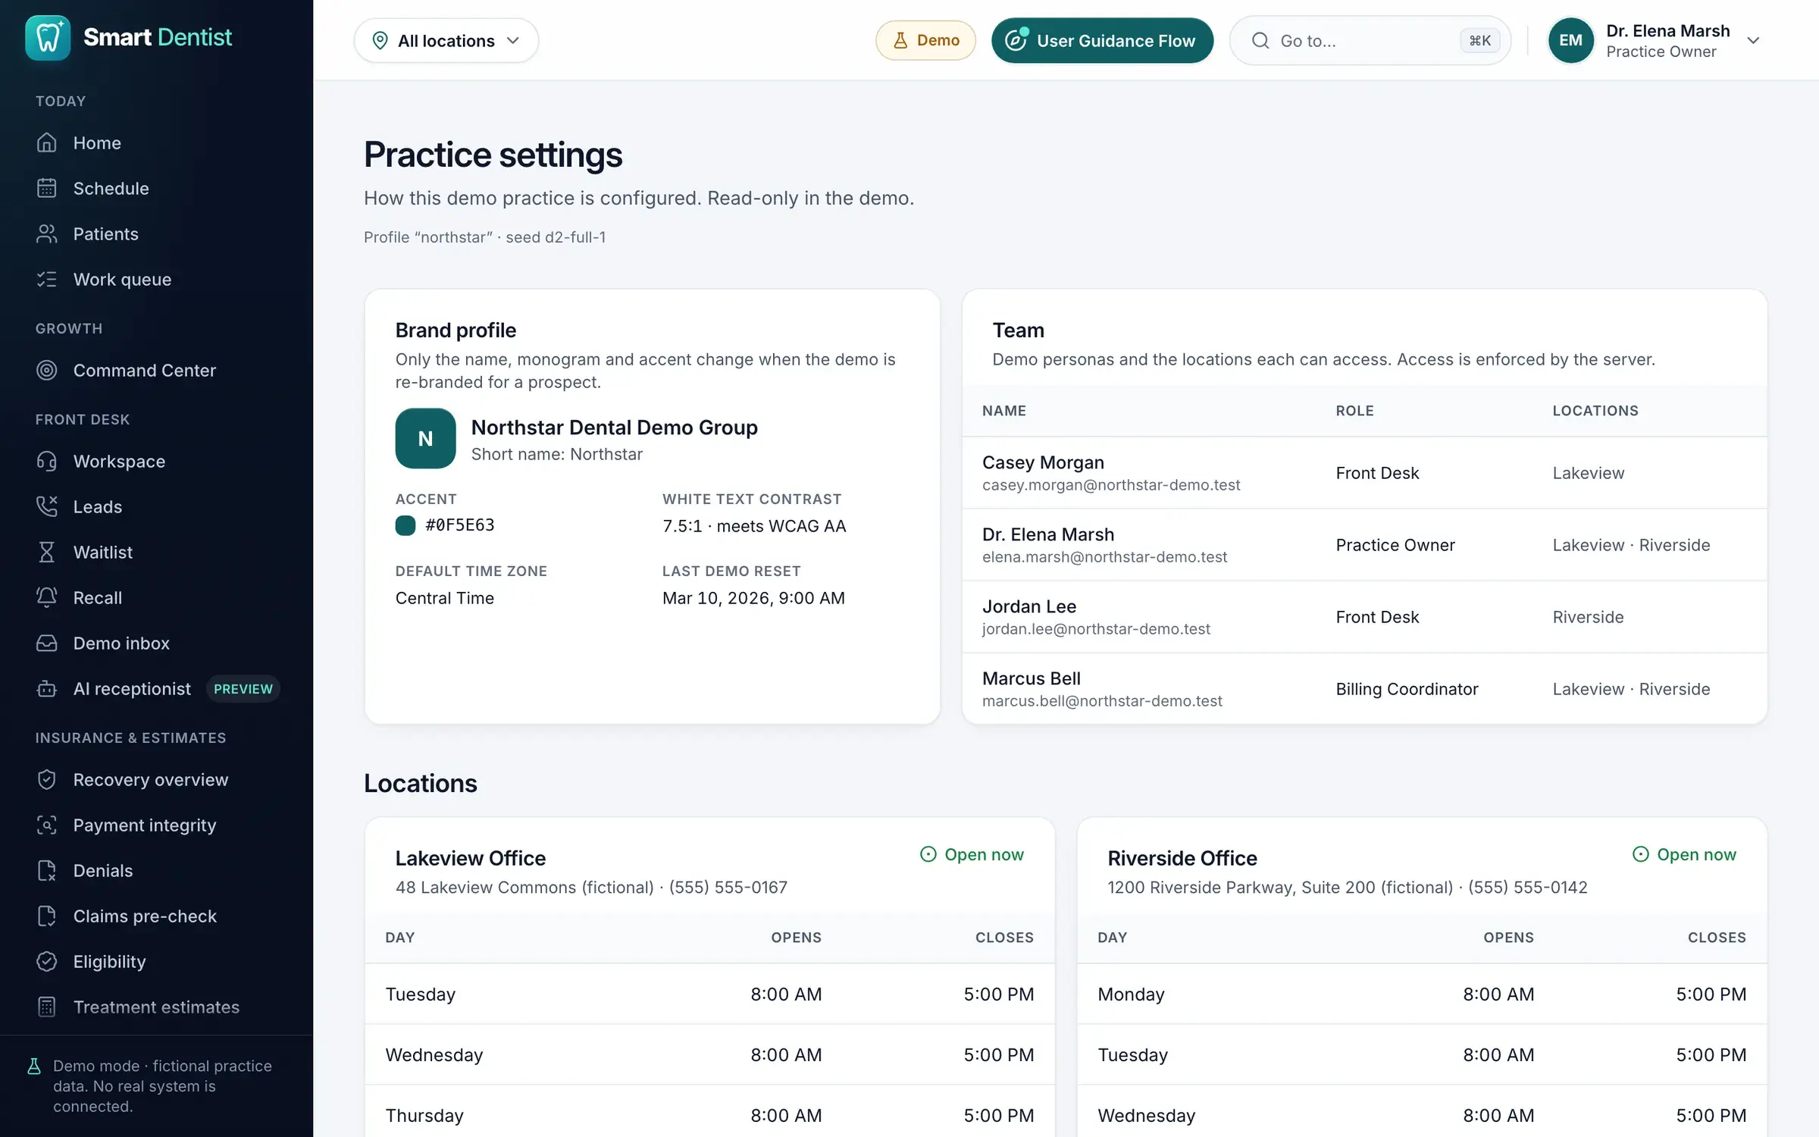
Task: Click the Recovery overview shield icon
Action: coord(47,779)
